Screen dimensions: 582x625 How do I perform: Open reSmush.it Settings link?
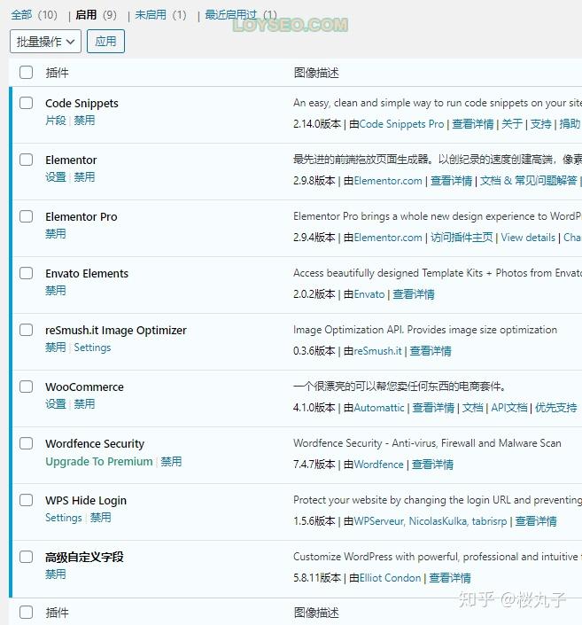click(92, 348)
